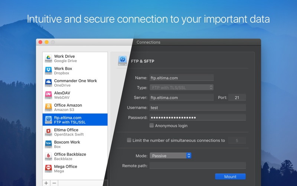Select the Office Amazon connection name

[68, 105]
